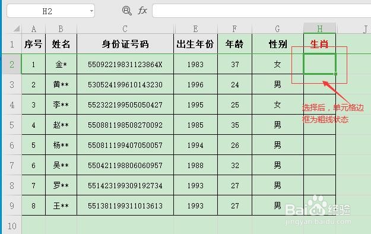Viewport: 371px width, 234px height.
Task: Click the name cell 黄**
Action: 61,84
